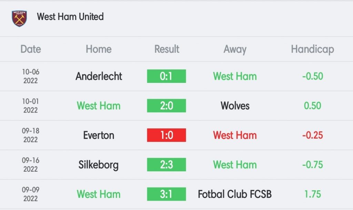
Task: Click the 2:3 result badge
Action: click(x=167, y=165)
